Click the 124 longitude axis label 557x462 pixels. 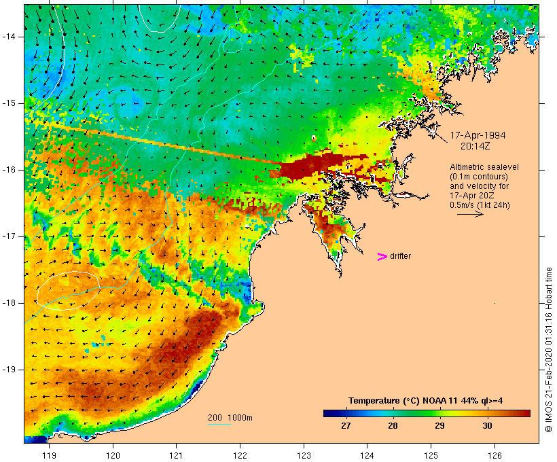pos(367,456)
